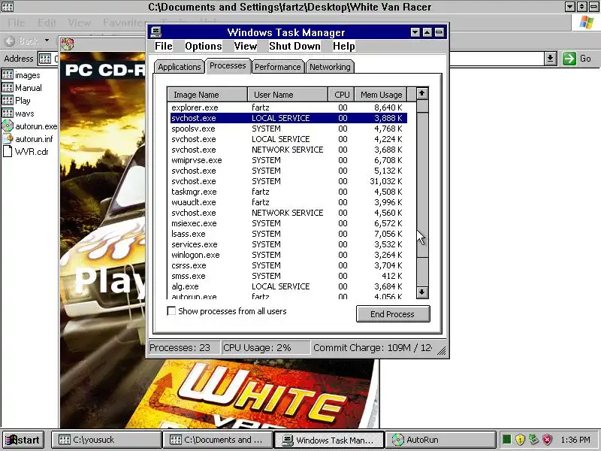
Task: Click the yellow security shield tray icon
Action: point(520,440)
